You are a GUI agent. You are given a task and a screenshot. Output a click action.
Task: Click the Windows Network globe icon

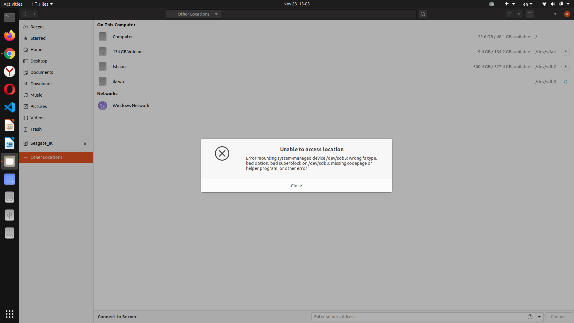click(x=103, y=106)
